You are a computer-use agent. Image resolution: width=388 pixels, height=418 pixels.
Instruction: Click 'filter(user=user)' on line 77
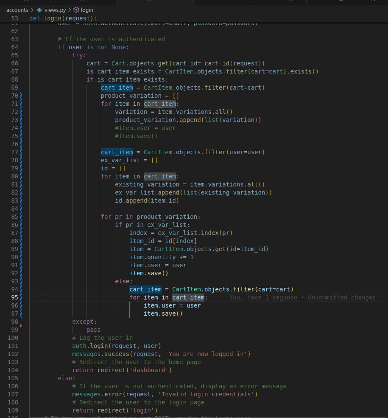234,152
